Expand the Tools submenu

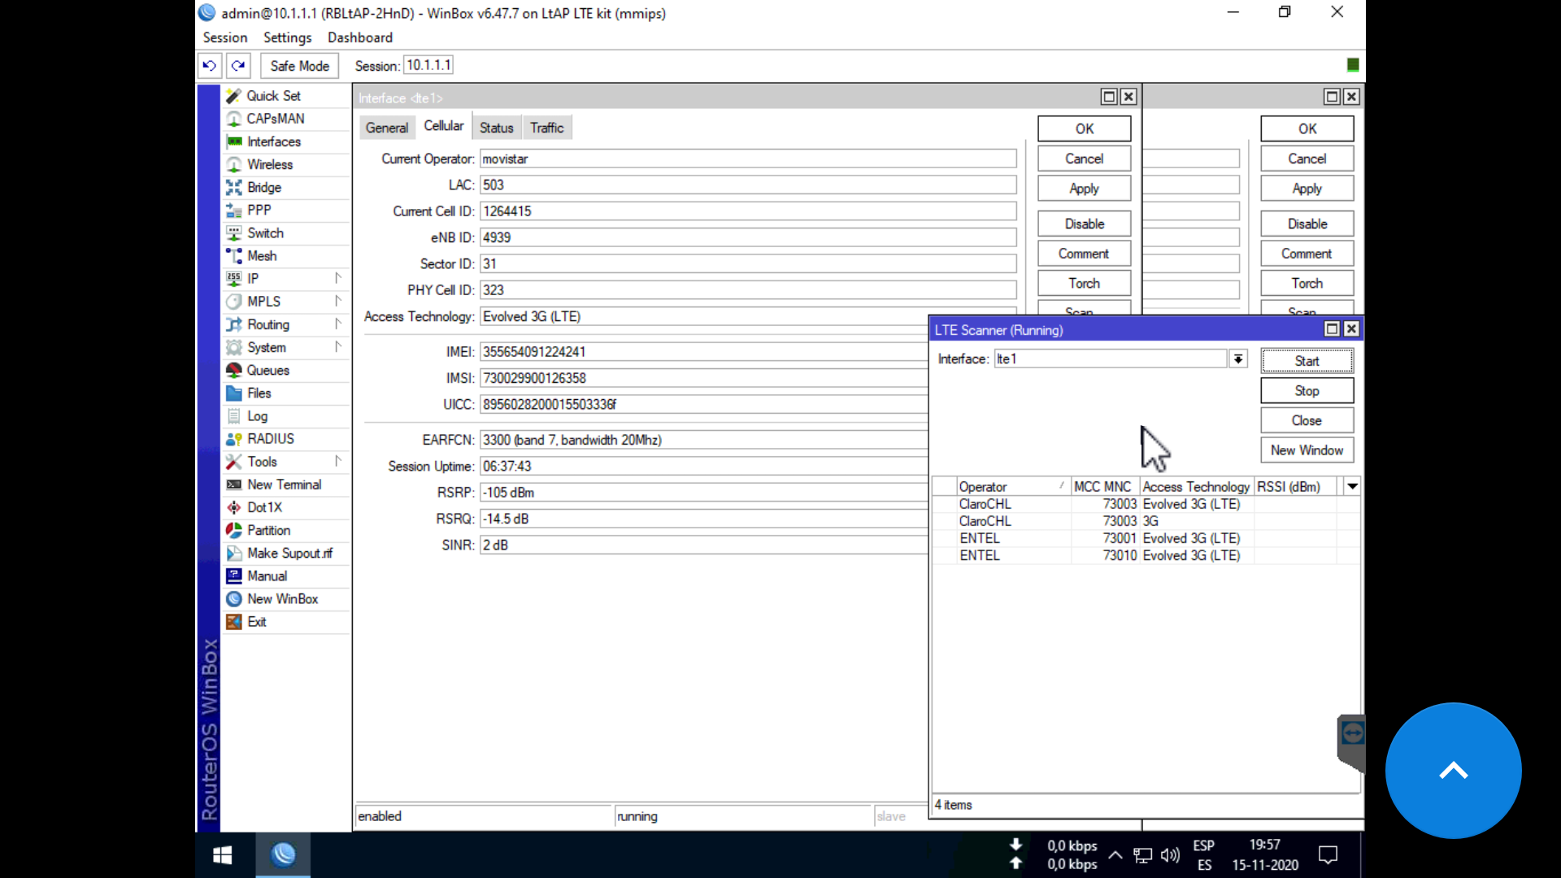[x=337, y=461]
